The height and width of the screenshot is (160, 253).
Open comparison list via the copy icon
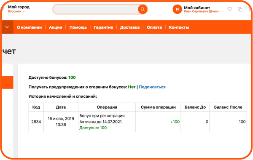(240, 9)
